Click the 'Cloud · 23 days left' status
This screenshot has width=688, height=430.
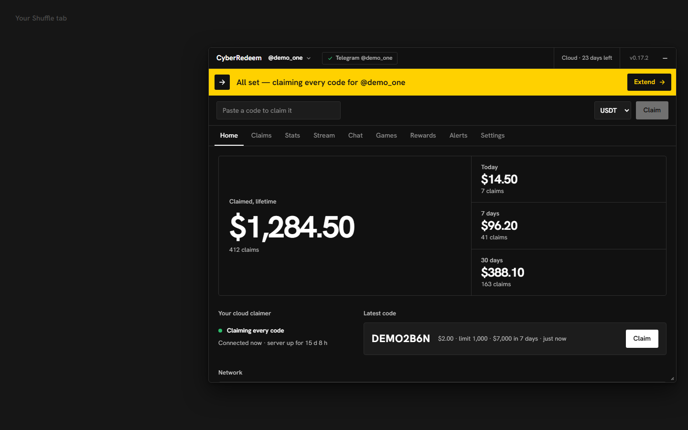coord(587,58)
